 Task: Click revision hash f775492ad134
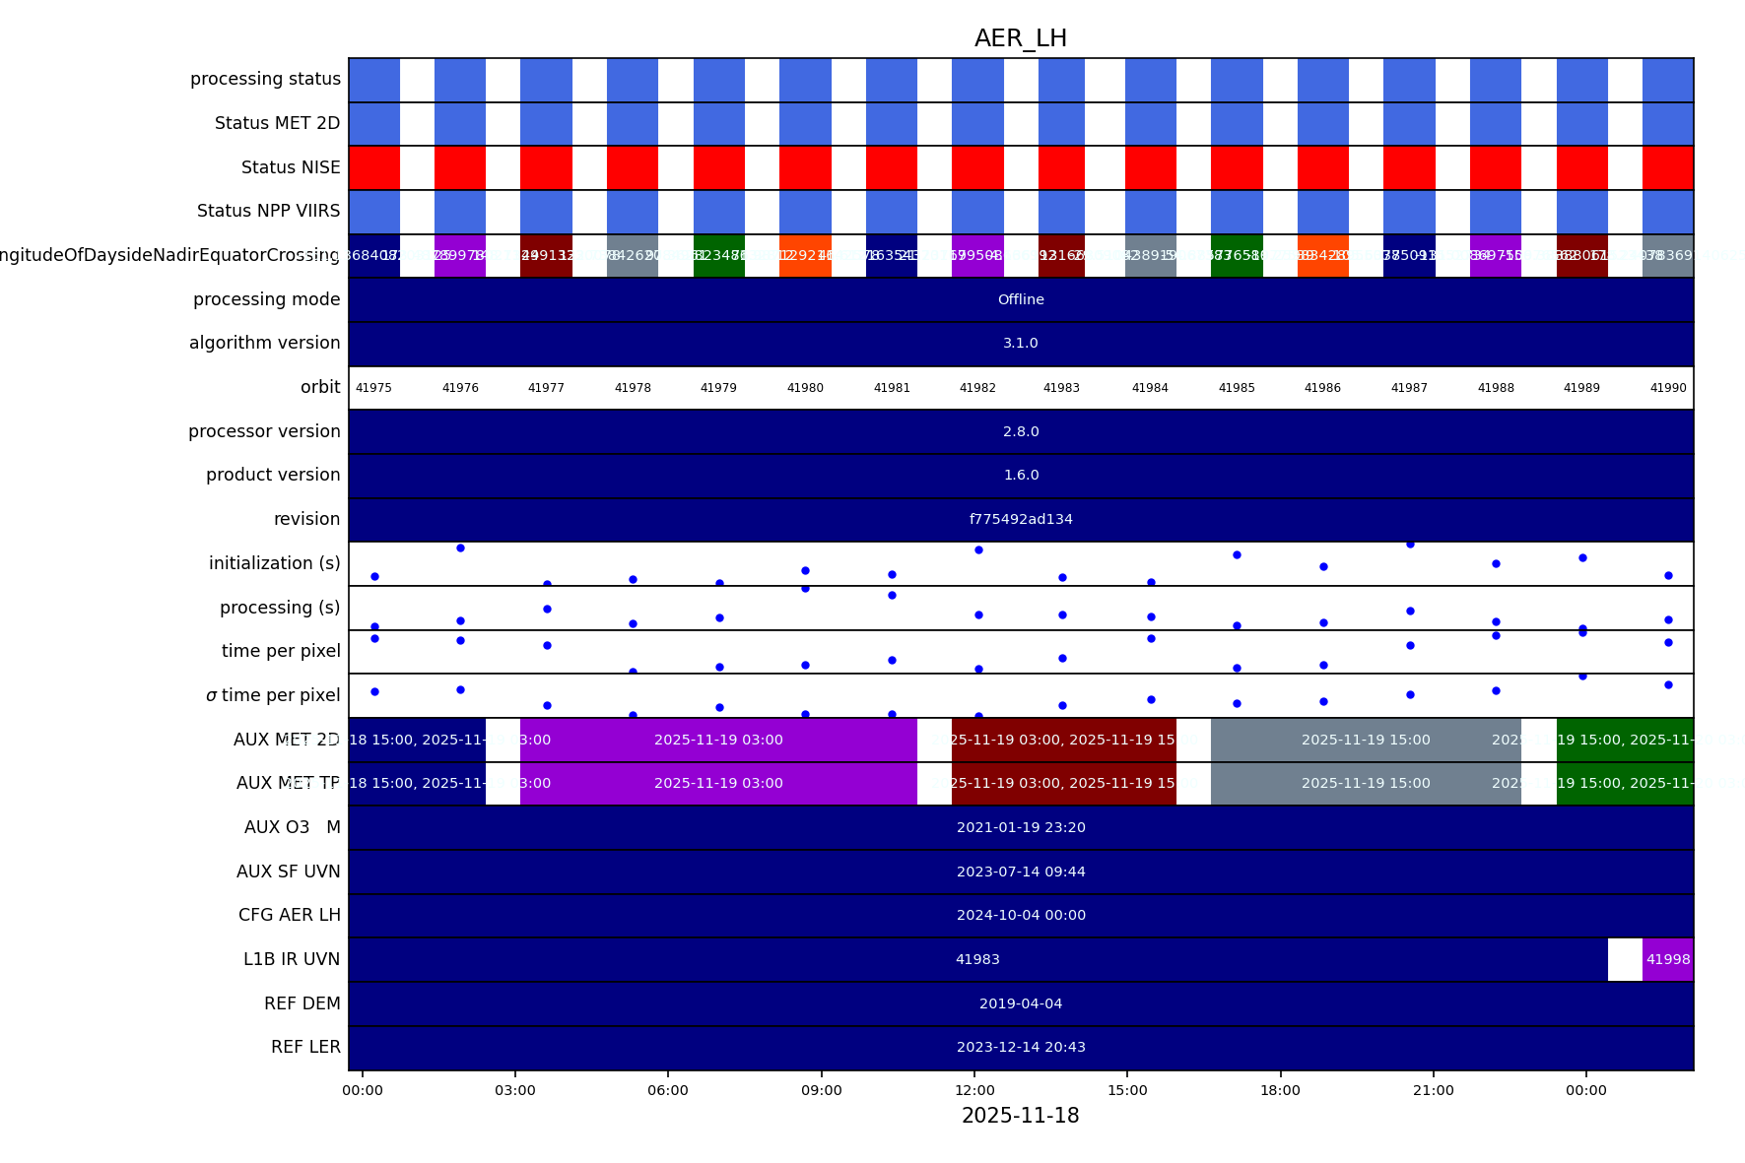pyautogui.click(x=1020, y=519)
